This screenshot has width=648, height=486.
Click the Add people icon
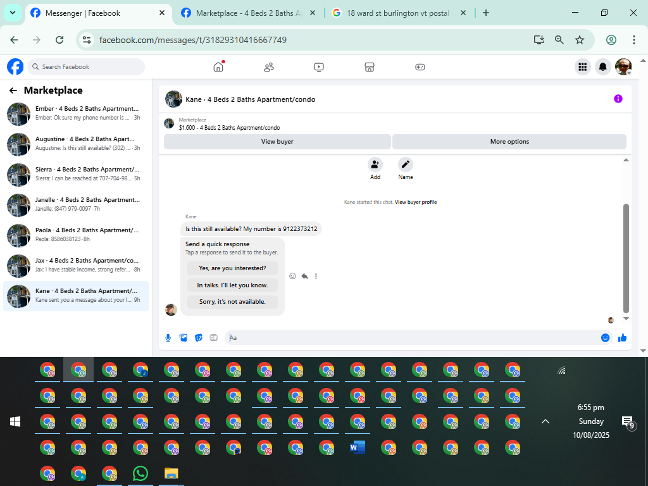375,165
